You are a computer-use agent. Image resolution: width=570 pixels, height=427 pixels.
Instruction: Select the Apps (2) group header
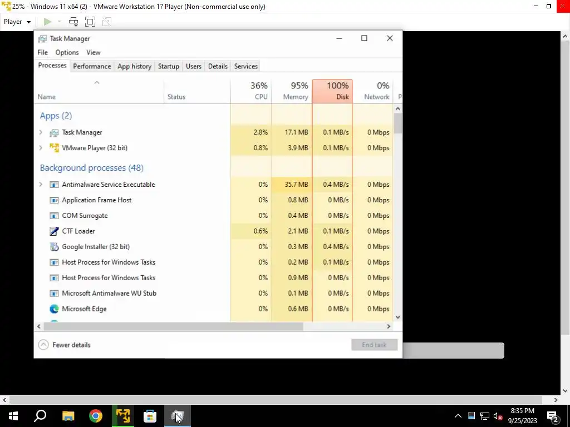coord(56,116)
